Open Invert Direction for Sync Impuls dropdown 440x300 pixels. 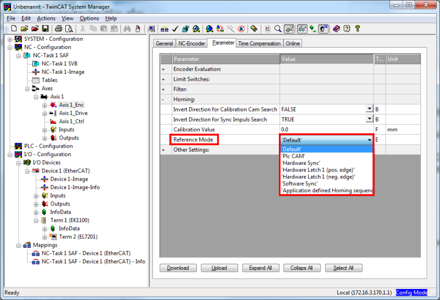pos(369,119)
